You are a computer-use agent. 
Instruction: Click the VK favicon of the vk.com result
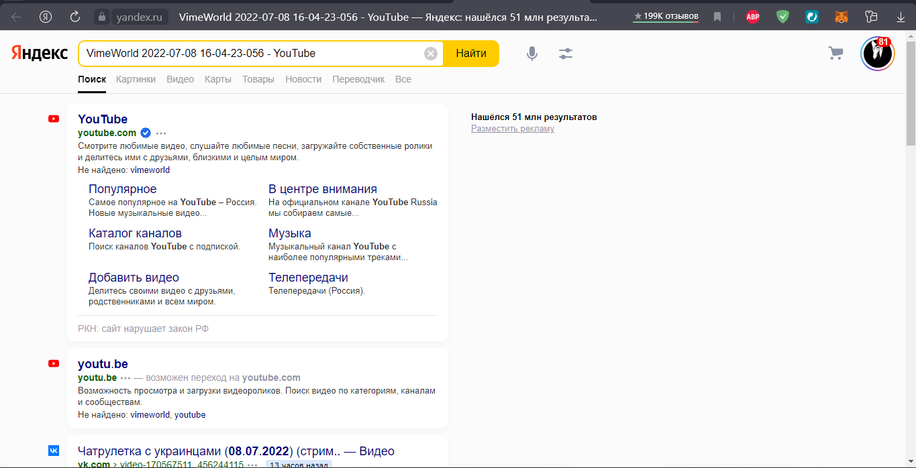pyautogui.click(x=54, y=451)
